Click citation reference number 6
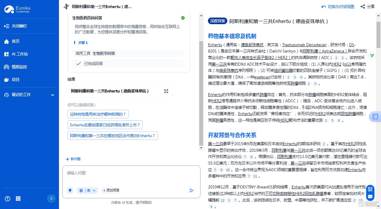381x209 pixels. click(x=339, y=120)
